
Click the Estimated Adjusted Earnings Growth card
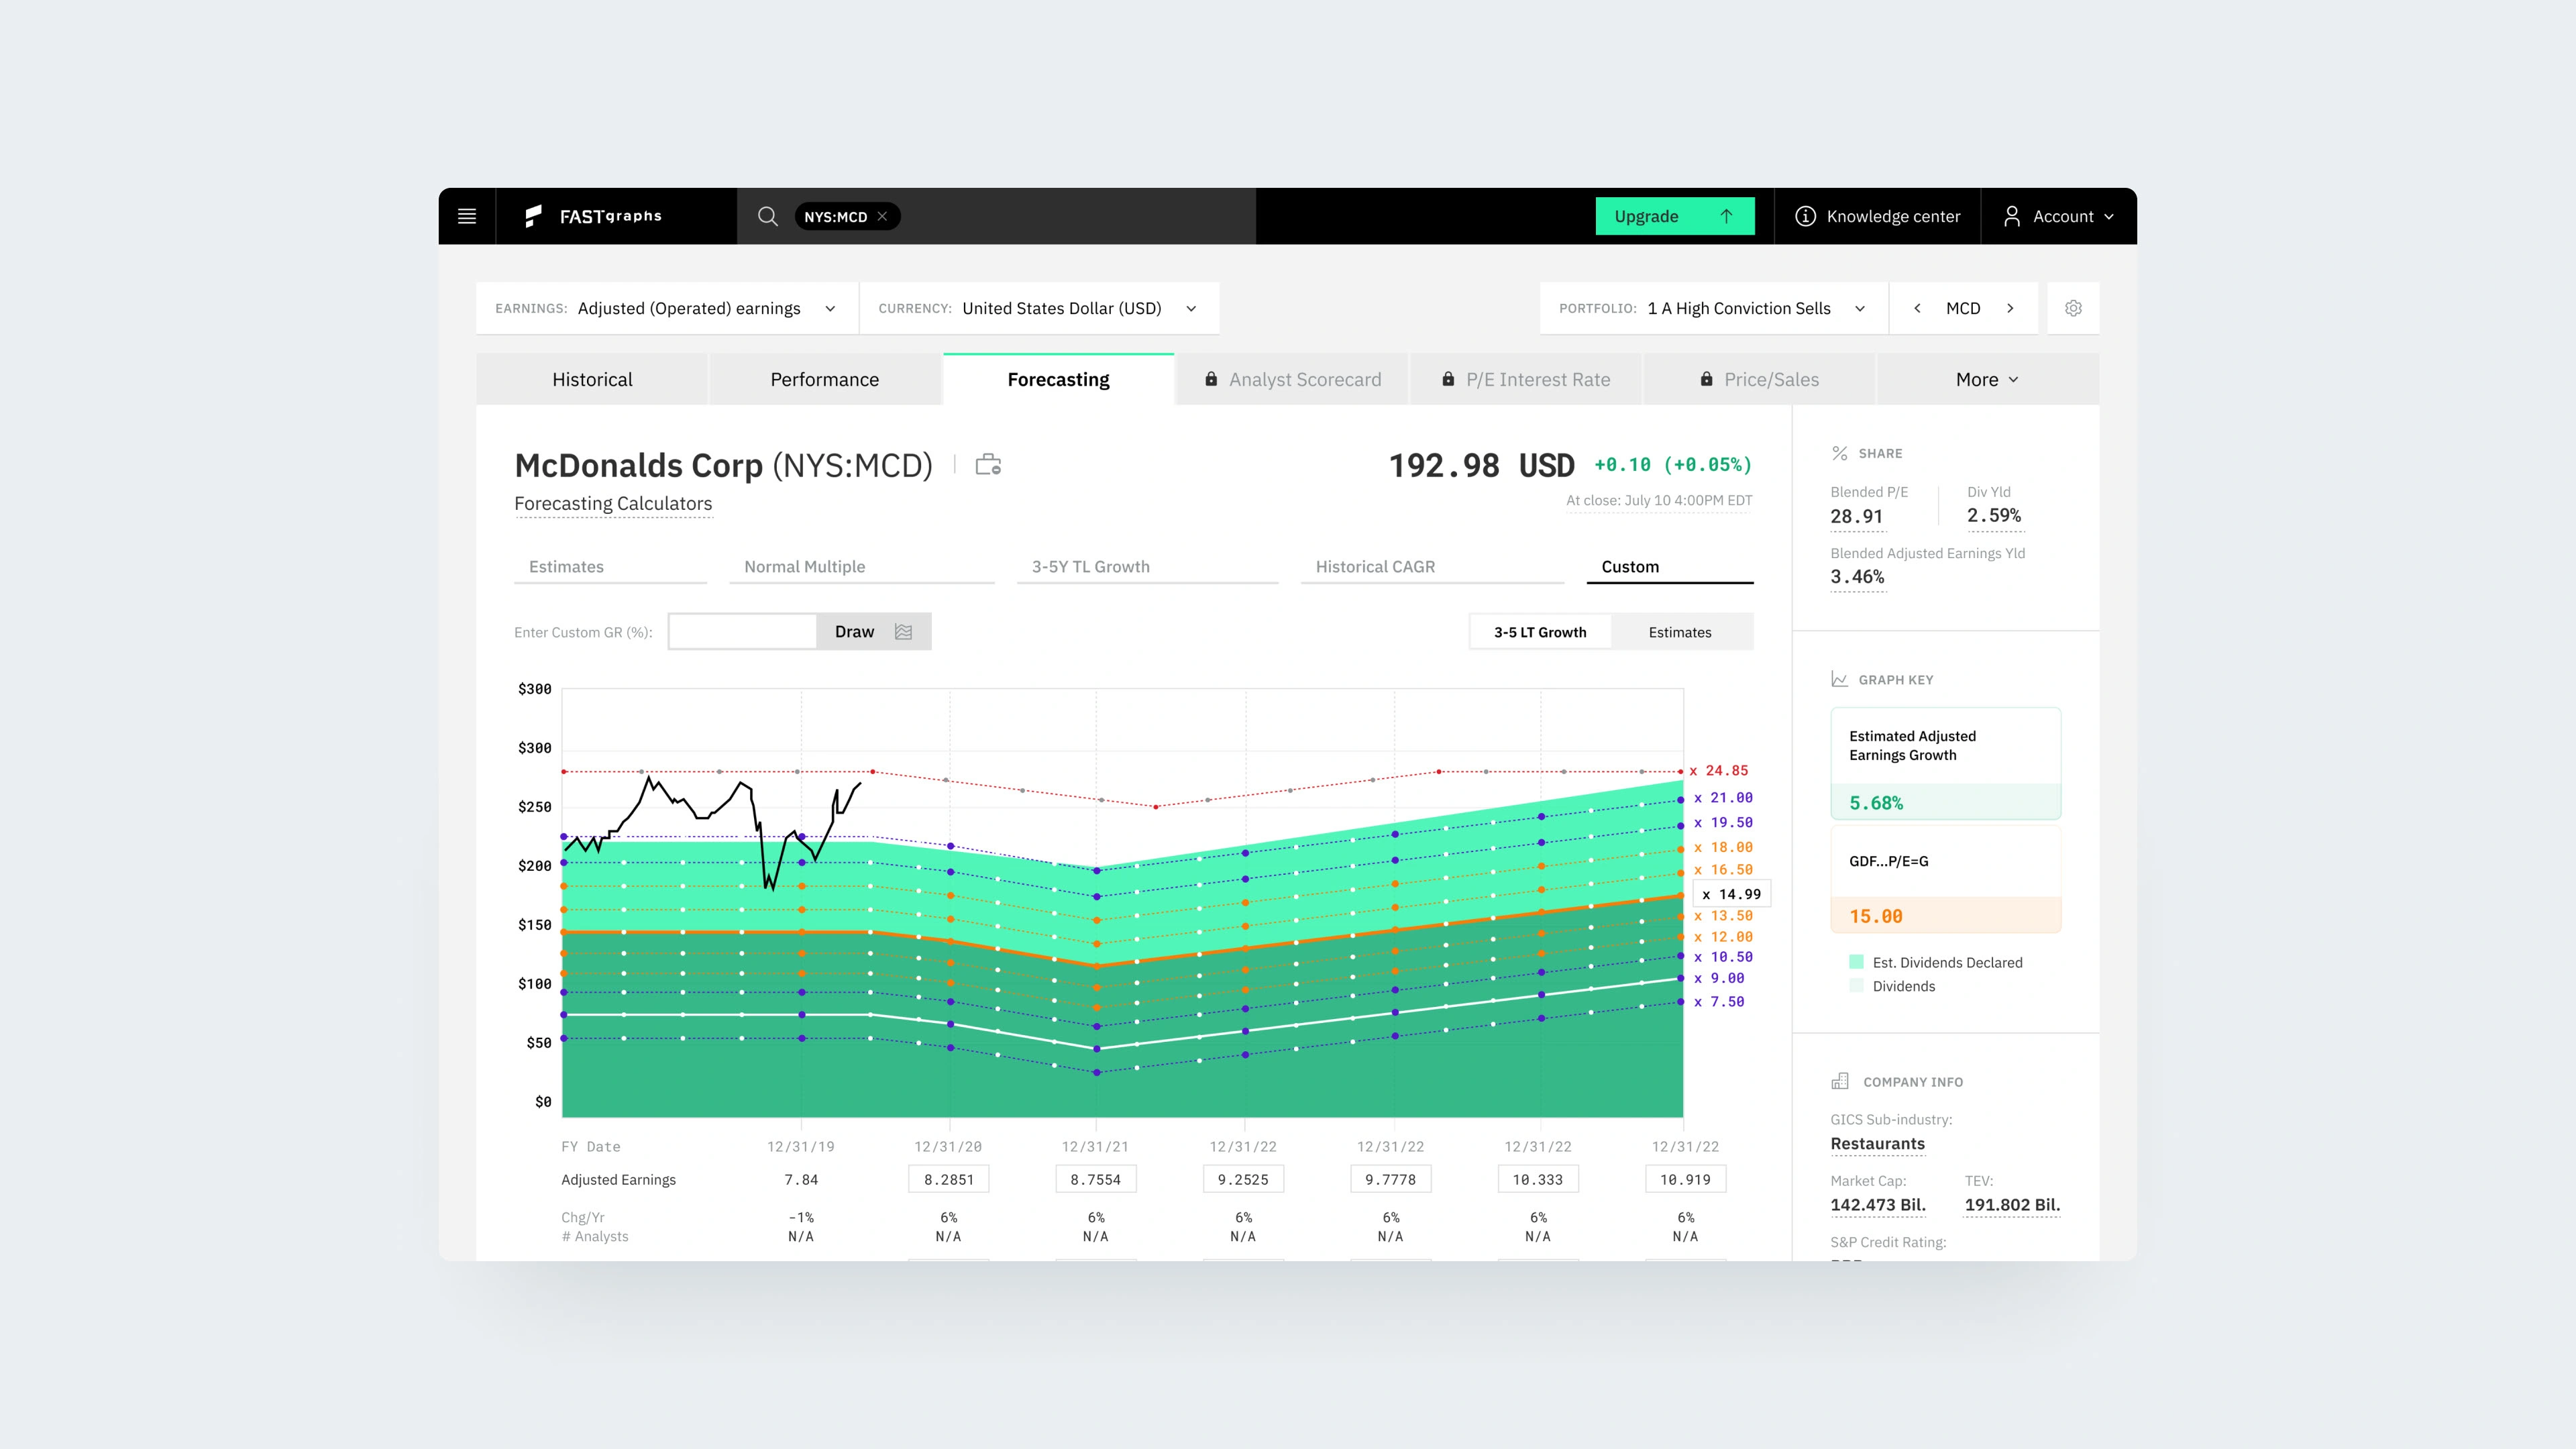coord(1946,764)
